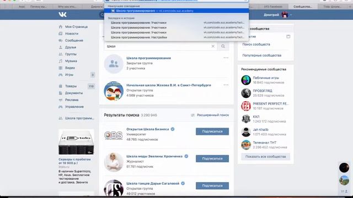The height and width of the screenshot is (198, 353).
Task: Click the Управление sidebar icon
Action: pos(60,107)
